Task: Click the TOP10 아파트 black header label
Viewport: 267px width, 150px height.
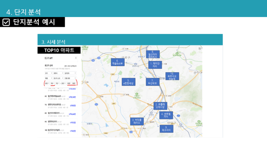Action: coord(59,50)
